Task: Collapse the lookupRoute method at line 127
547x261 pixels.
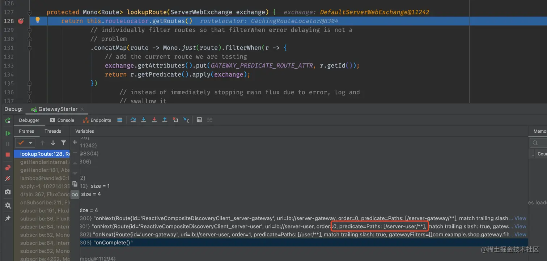Action: point(30,12)
